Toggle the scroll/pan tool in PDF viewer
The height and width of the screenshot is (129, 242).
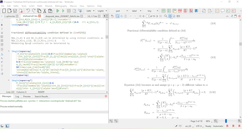pos(121,16)
